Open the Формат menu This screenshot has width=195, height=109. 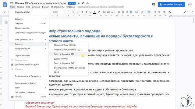click(x=45, y=7)
